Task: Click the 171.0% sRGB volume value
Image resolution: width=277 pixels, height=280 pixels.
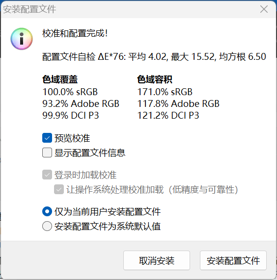Action: [x=165, y=92]
